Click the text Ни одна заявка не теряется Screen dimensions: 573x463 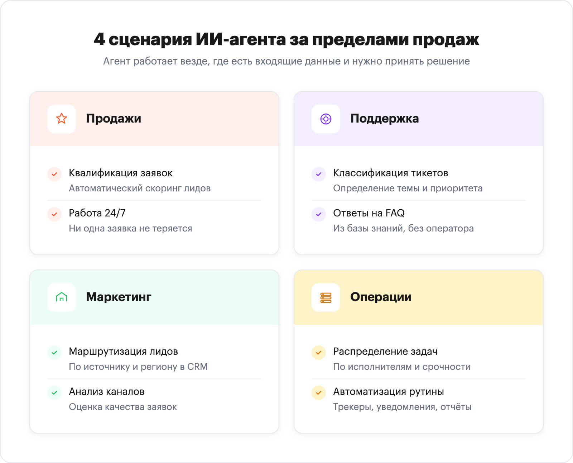coord(130,229)
